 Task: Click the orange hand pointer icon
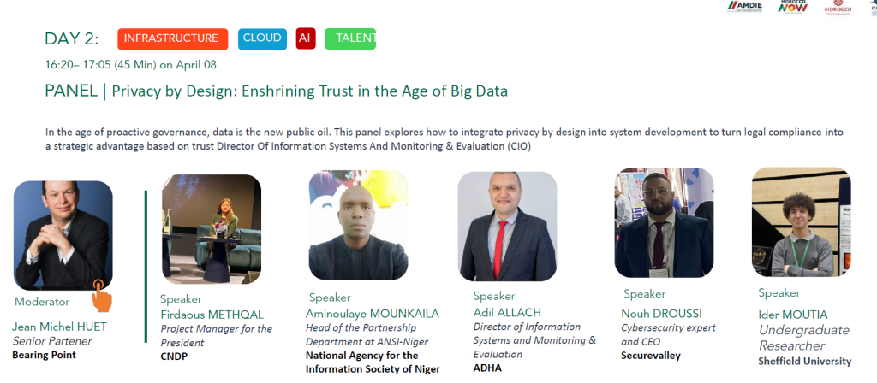[x=102, y=295]
